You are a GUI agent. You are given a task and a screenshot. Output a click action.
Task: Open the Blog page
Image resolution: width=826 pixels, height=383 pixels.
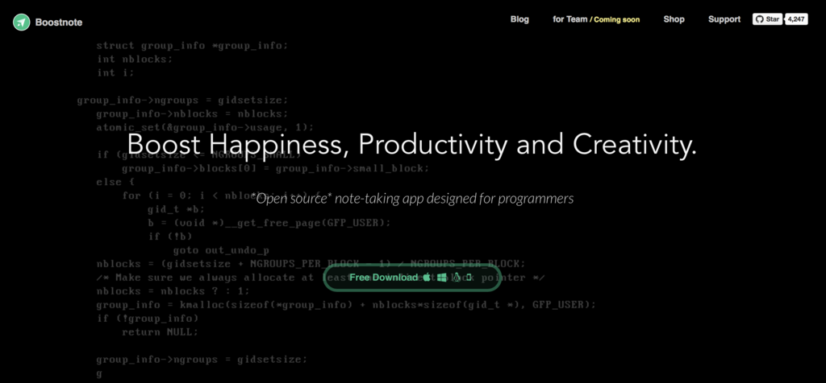coord(519,19)
